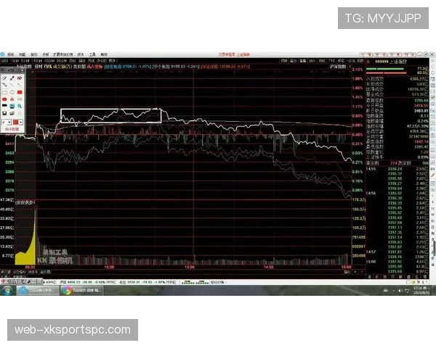Select the red highlighter stroke tool
The height and width of the screenshot is (348, 436).
pyautogui.click(x=20, y=78)
